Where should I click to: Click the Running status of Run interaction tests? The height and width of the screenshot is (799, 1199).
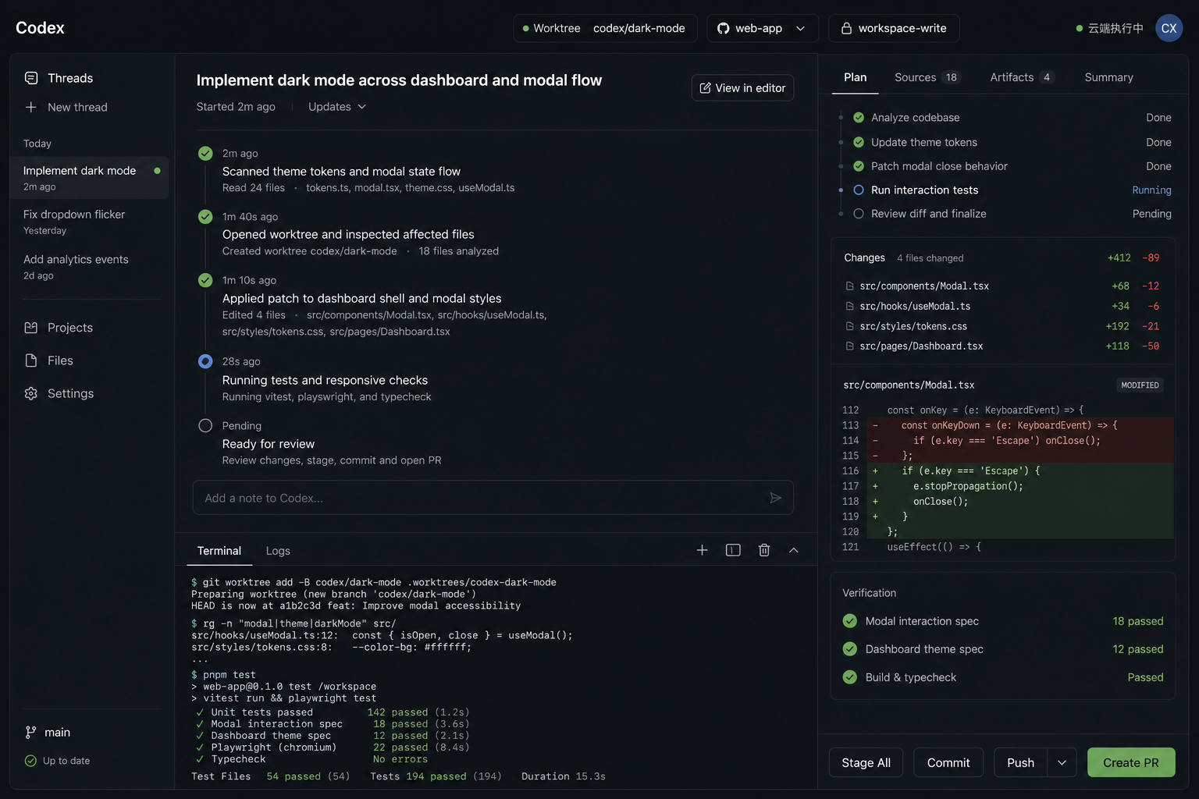coord(1151,190)
